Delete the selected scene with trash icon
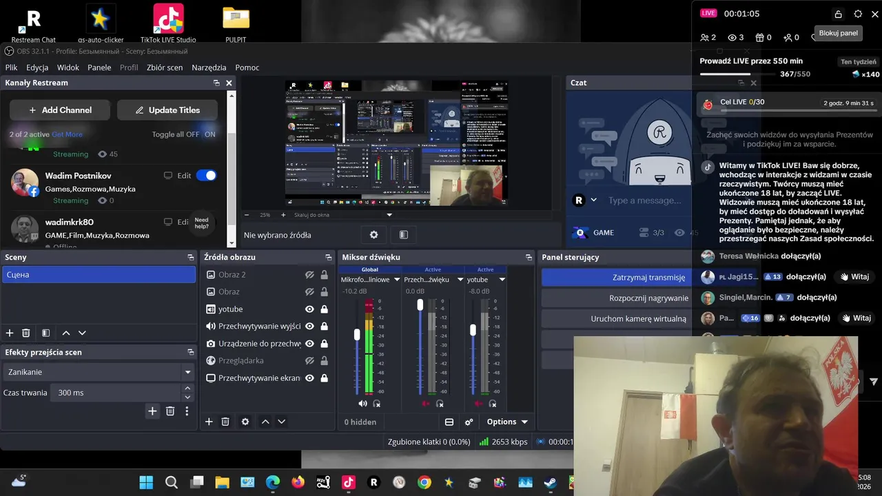Viewport: 882px width, 496px height. 26,333
